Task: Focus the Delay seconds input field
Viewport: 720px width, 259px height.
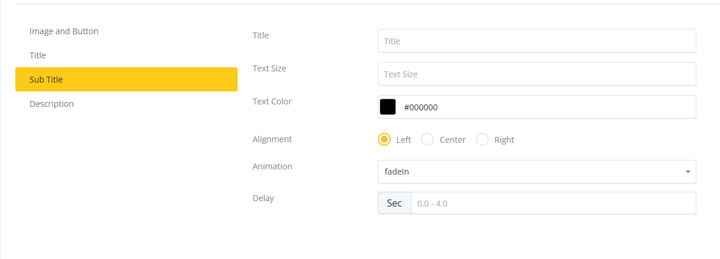Action: [x=553, y=203]
